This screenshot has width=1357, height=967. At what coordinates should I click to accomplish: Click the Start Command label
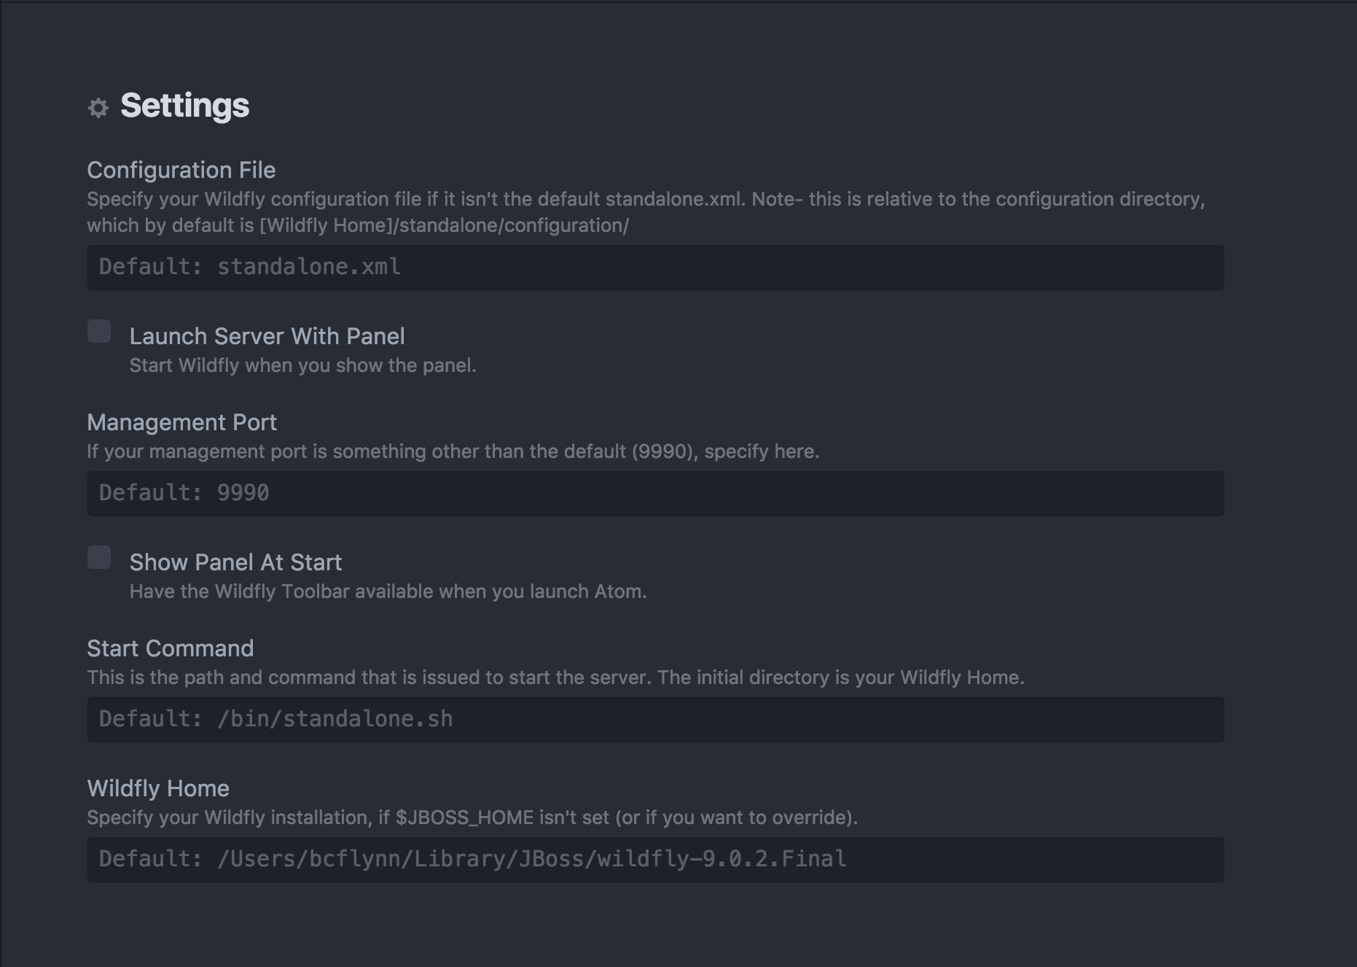171,648
